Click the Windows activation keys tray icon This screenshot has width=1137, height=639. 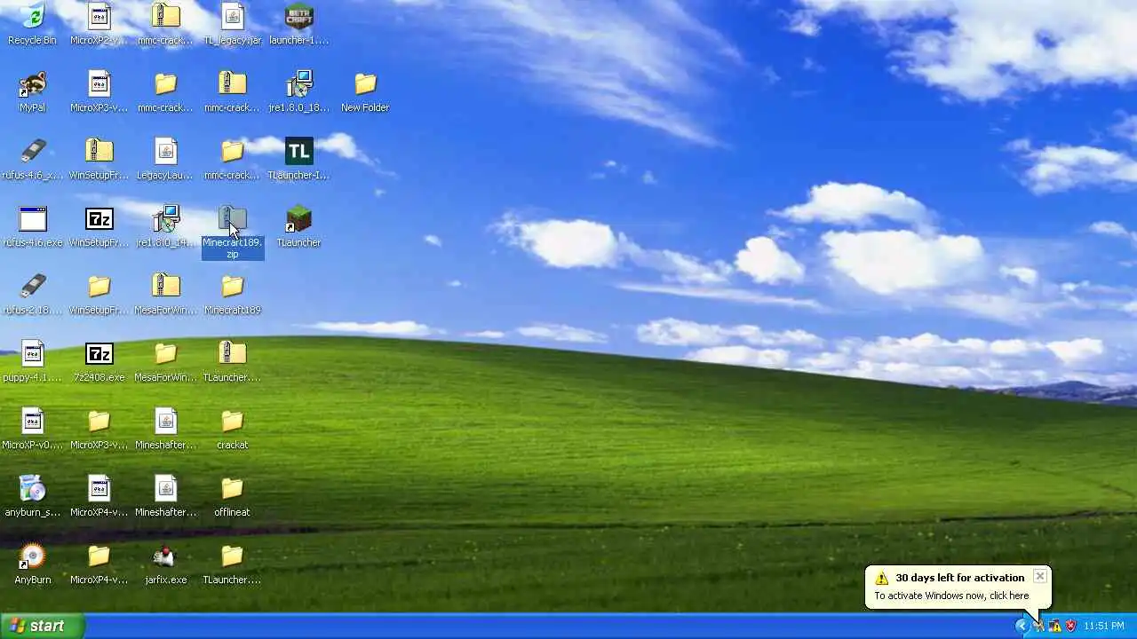point(1038,626)
